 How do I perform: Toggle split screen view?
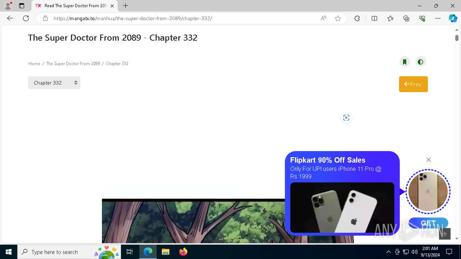point(374,18)
